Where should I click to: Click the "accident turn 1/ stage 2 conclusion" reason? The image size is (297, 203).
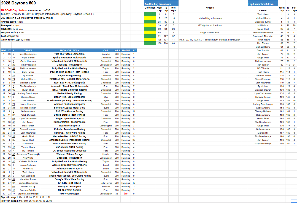click(210, 40)
